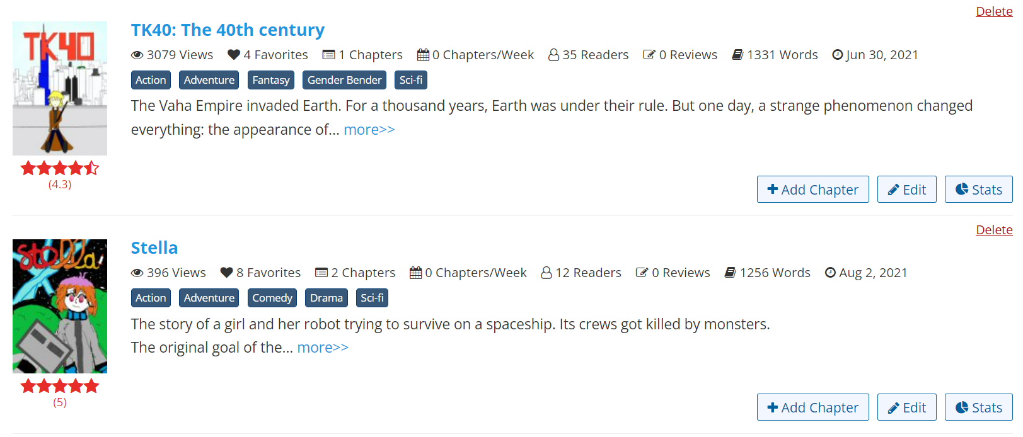1023x437 pixels.
Task: Click the chapters list icon for TK40
Action: [x=328, y=55]
